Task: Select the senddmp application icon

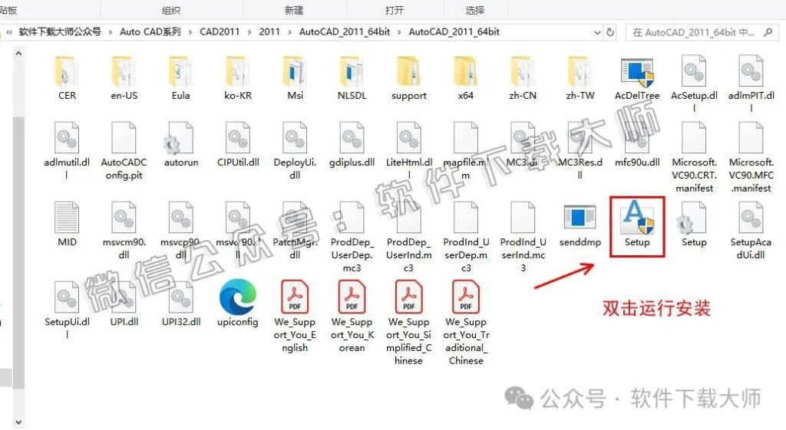Action: 580,218
